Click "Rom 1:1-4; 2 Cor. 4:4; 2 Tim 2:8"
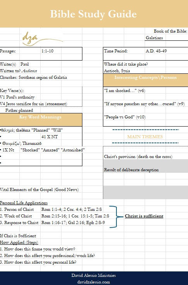Viewport: 188px width, 285px height. click(72, 209)
